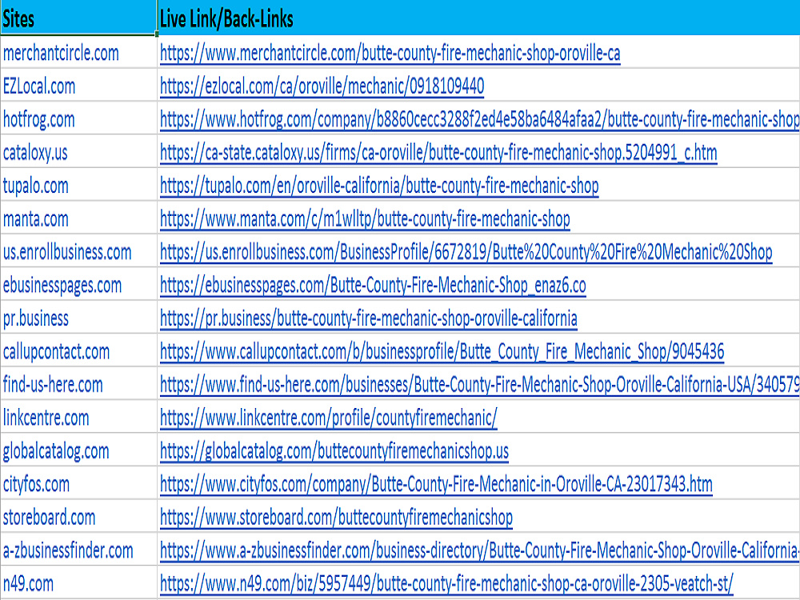Open the linkcentre.com countyfiremechanic profile link
The width and height of the screenshot is (800, 600).
(329, 418)
